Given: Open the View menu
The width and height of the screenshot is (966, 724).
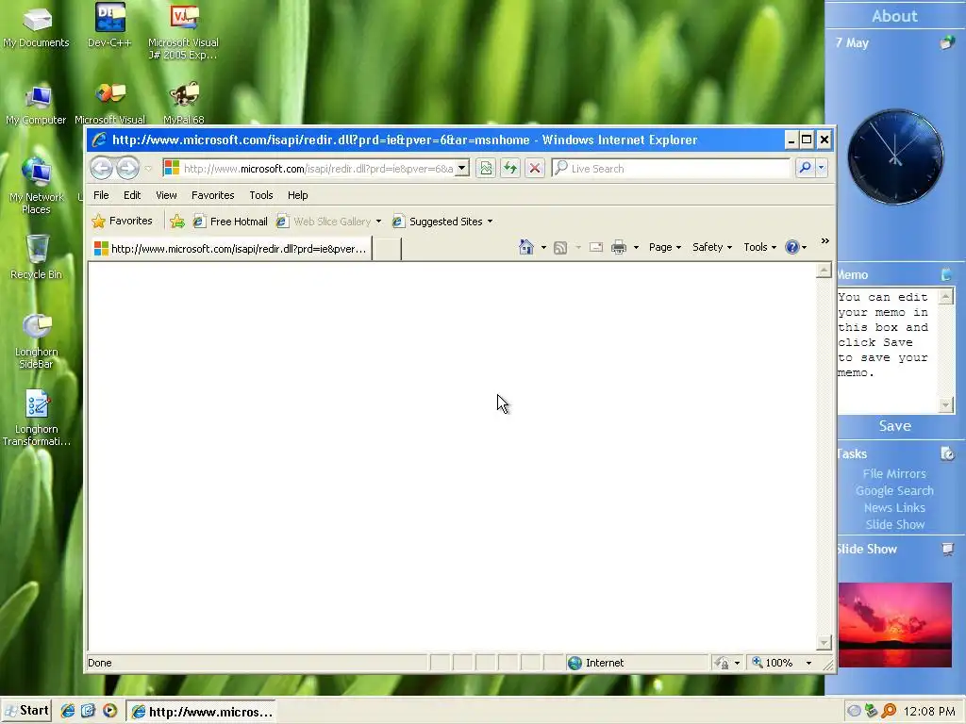Looking at the screenshot, I should [166, 195].
